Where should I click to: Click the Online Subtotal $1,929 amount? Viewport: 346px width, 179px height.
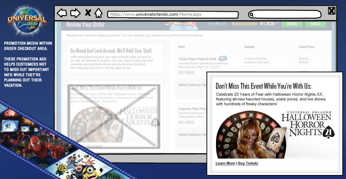point(269,23)
